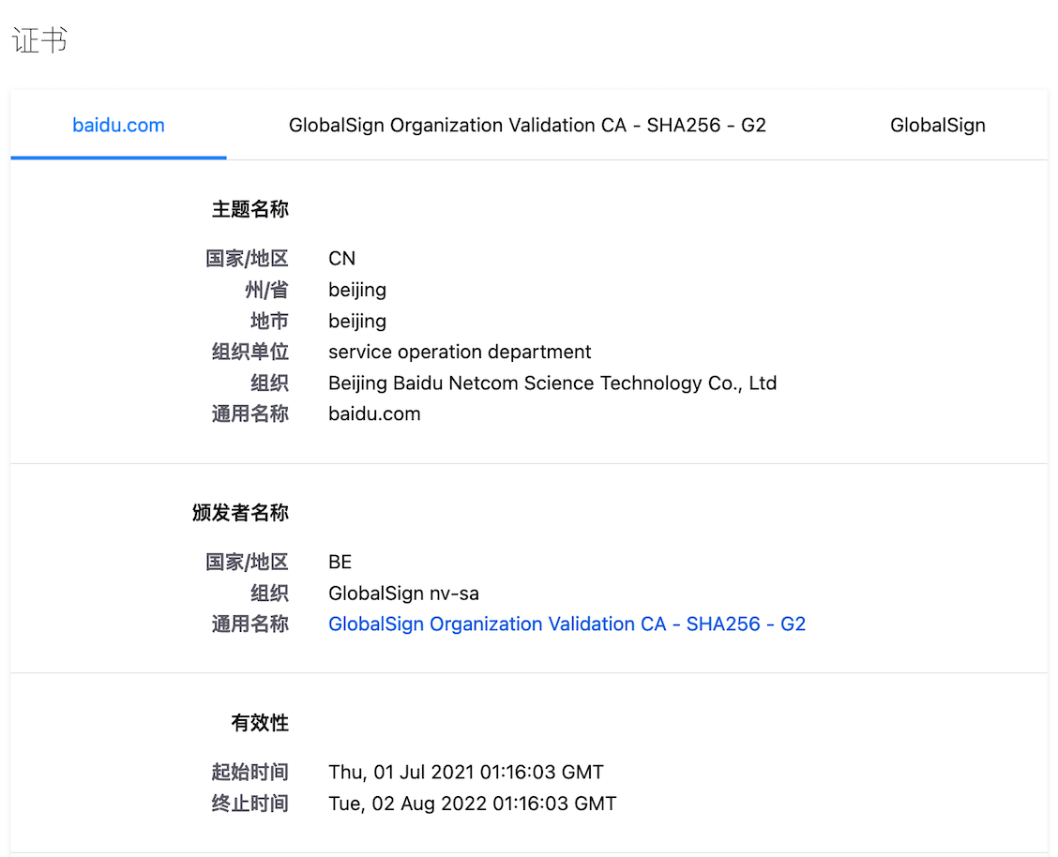Click the GlobalSign nv-sa organization text
Viewport: 1058px width, 857px height.
point(403,593)
